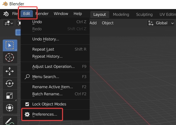Open the Global transform orientation dropdown
This screenshot has width=176, height=125.
[x=161, y=23]
